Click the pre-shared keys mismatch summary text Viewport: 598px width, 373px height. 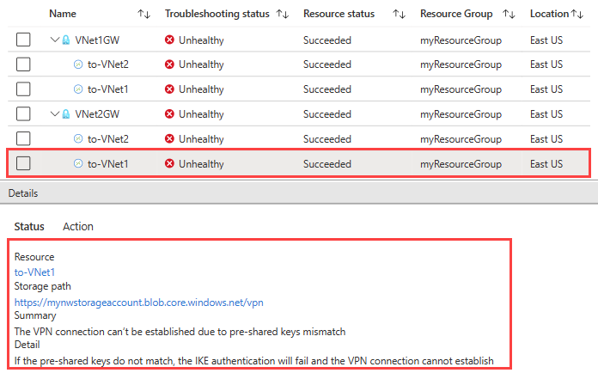180,332
